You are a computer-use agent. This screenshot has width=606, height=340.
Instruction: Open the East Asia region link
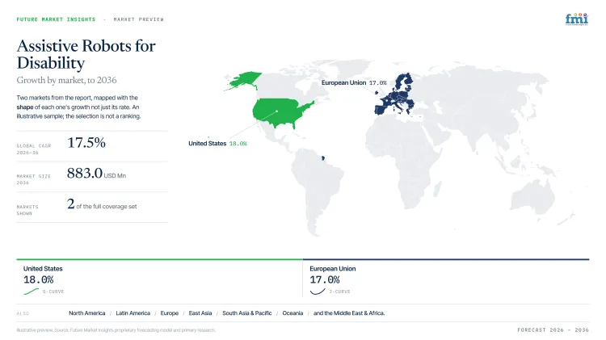200,313
